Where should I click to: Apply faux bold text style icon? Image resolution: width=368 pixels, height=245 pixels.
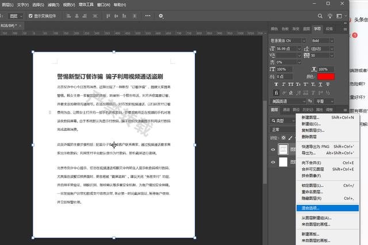pos(276,84)
